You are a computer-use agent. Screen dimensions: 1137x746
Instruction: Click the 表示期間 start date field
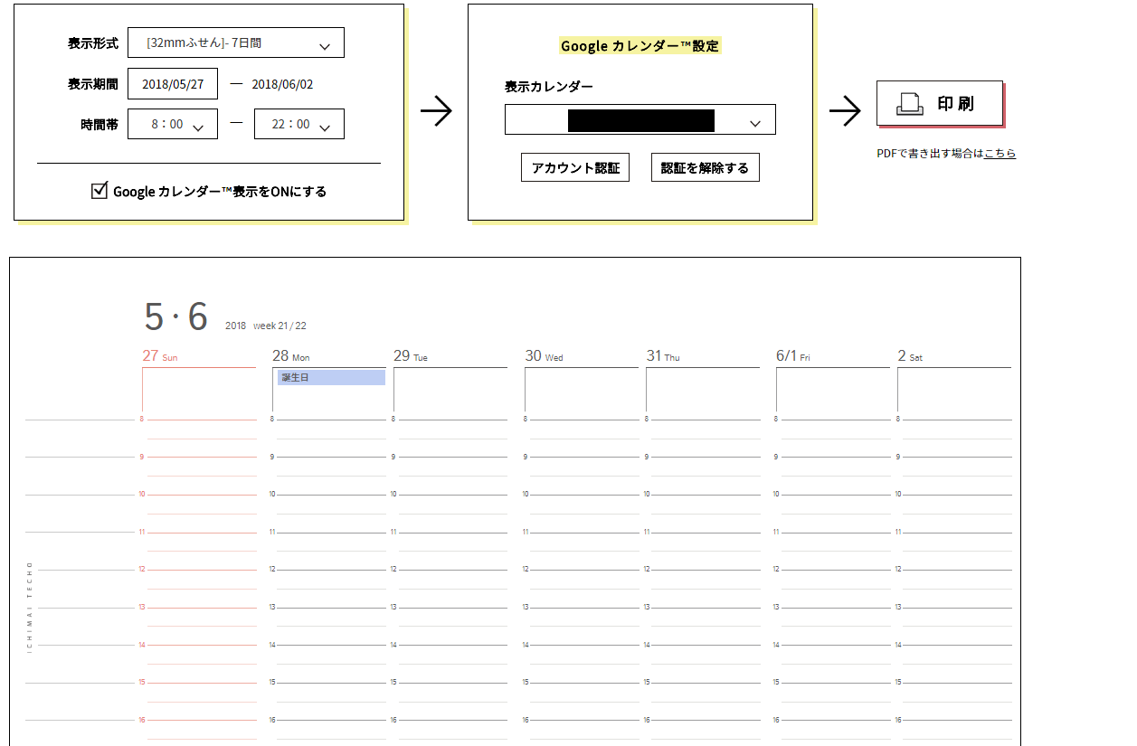(x=172, y=84)
